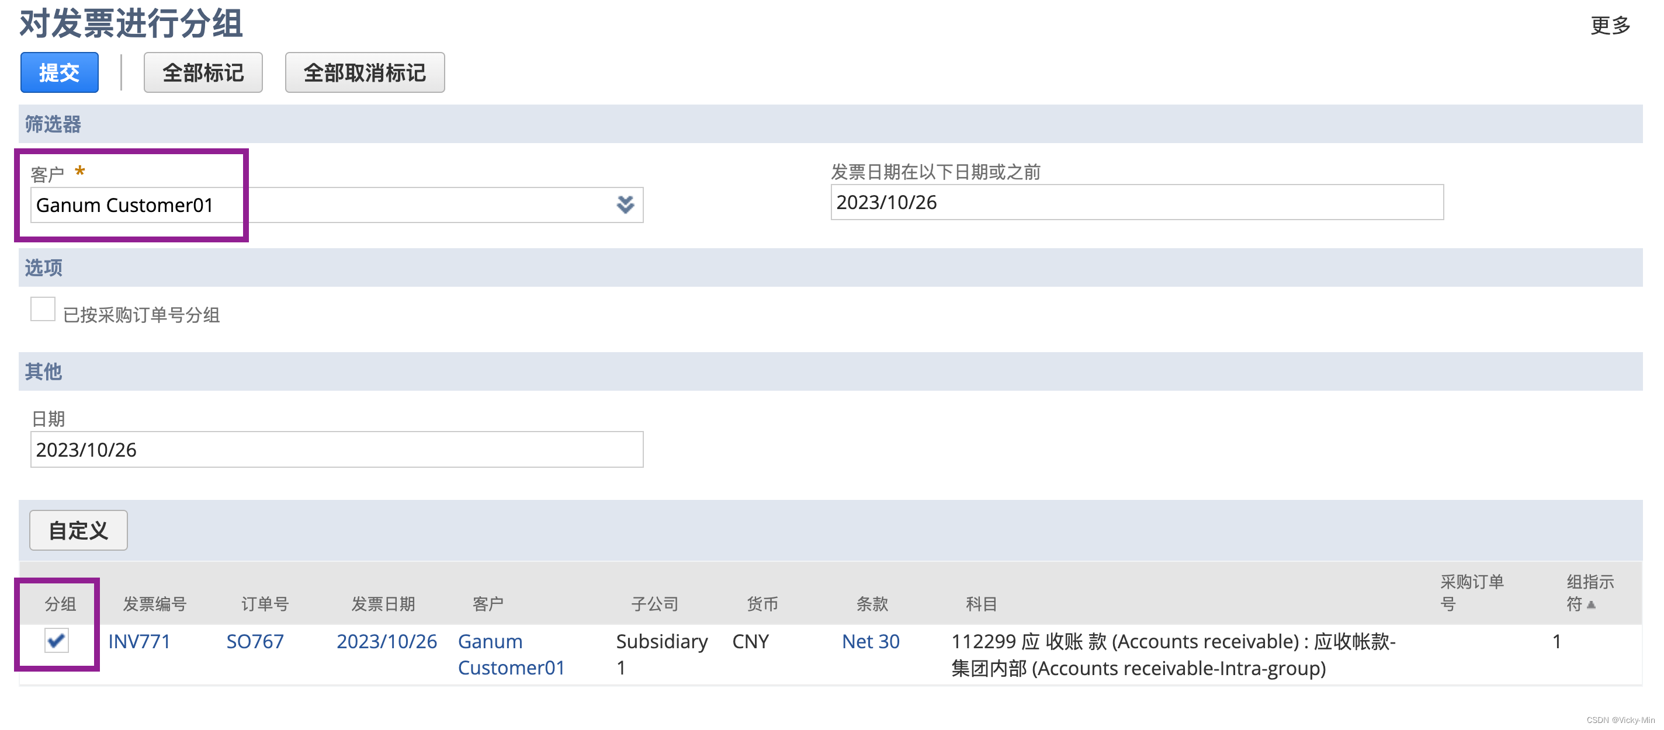Click the 发票编号 column header
The width and height of the screenshot is (1664, 730).
pos(154,604)
